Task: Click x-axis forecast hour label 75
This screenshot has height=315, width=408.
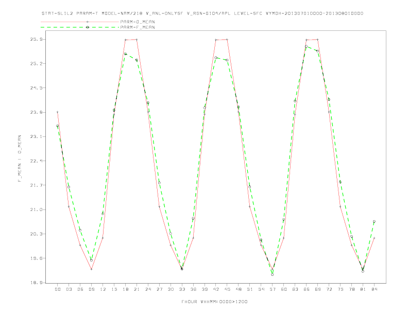Action: click(x=341, y=289)
